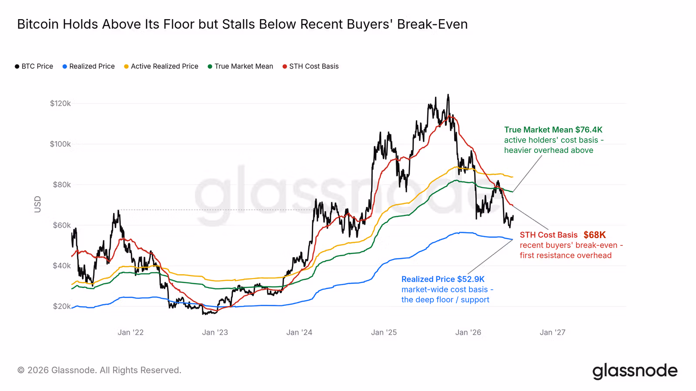Click the Jan '26 x-axis label
This screenshot has height=391, width=696.
click(x=468, y=332)
